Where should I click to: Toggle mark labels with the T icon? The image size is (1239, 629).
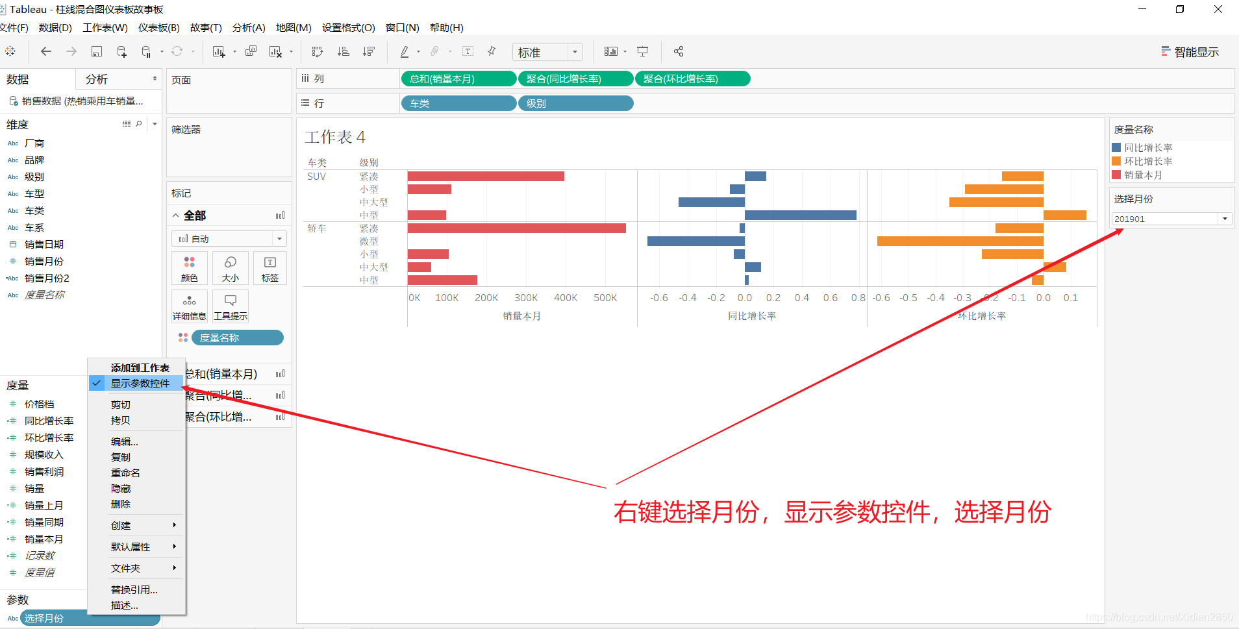click(x=468, y=51)
